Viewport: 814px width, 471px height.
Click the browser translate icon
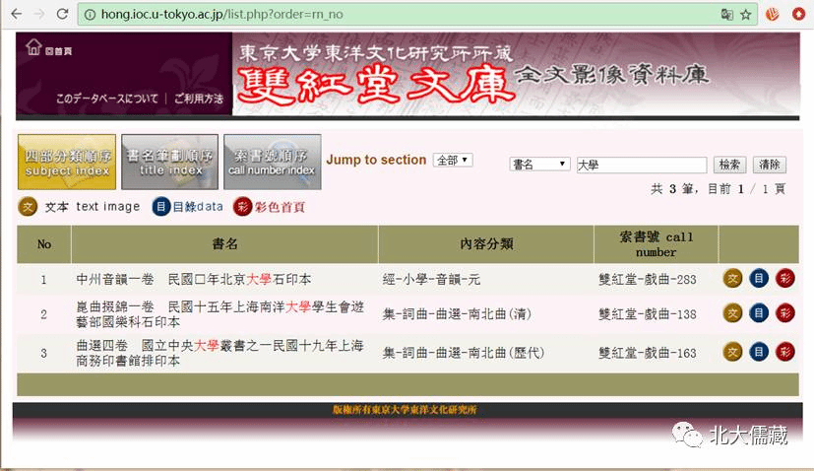tap(726, 15)
